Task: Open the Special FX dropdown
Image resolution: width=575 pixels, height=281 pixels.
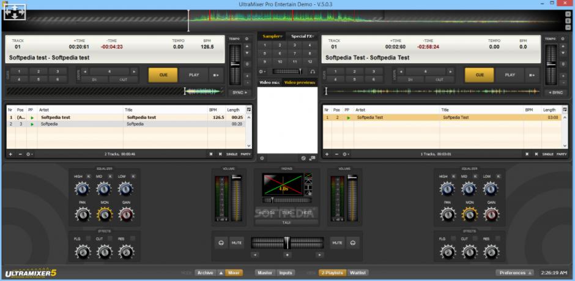Action: [303, 36]
